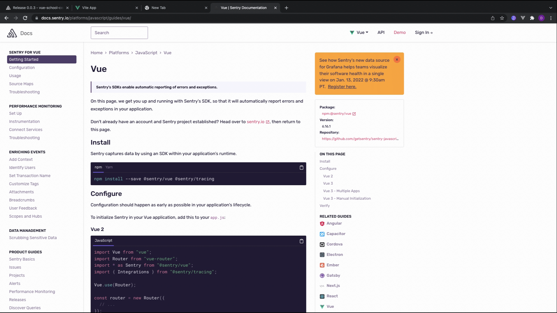Click the forward navigation arrow
This screenshot has width=557, height=313.
[16, 18]
